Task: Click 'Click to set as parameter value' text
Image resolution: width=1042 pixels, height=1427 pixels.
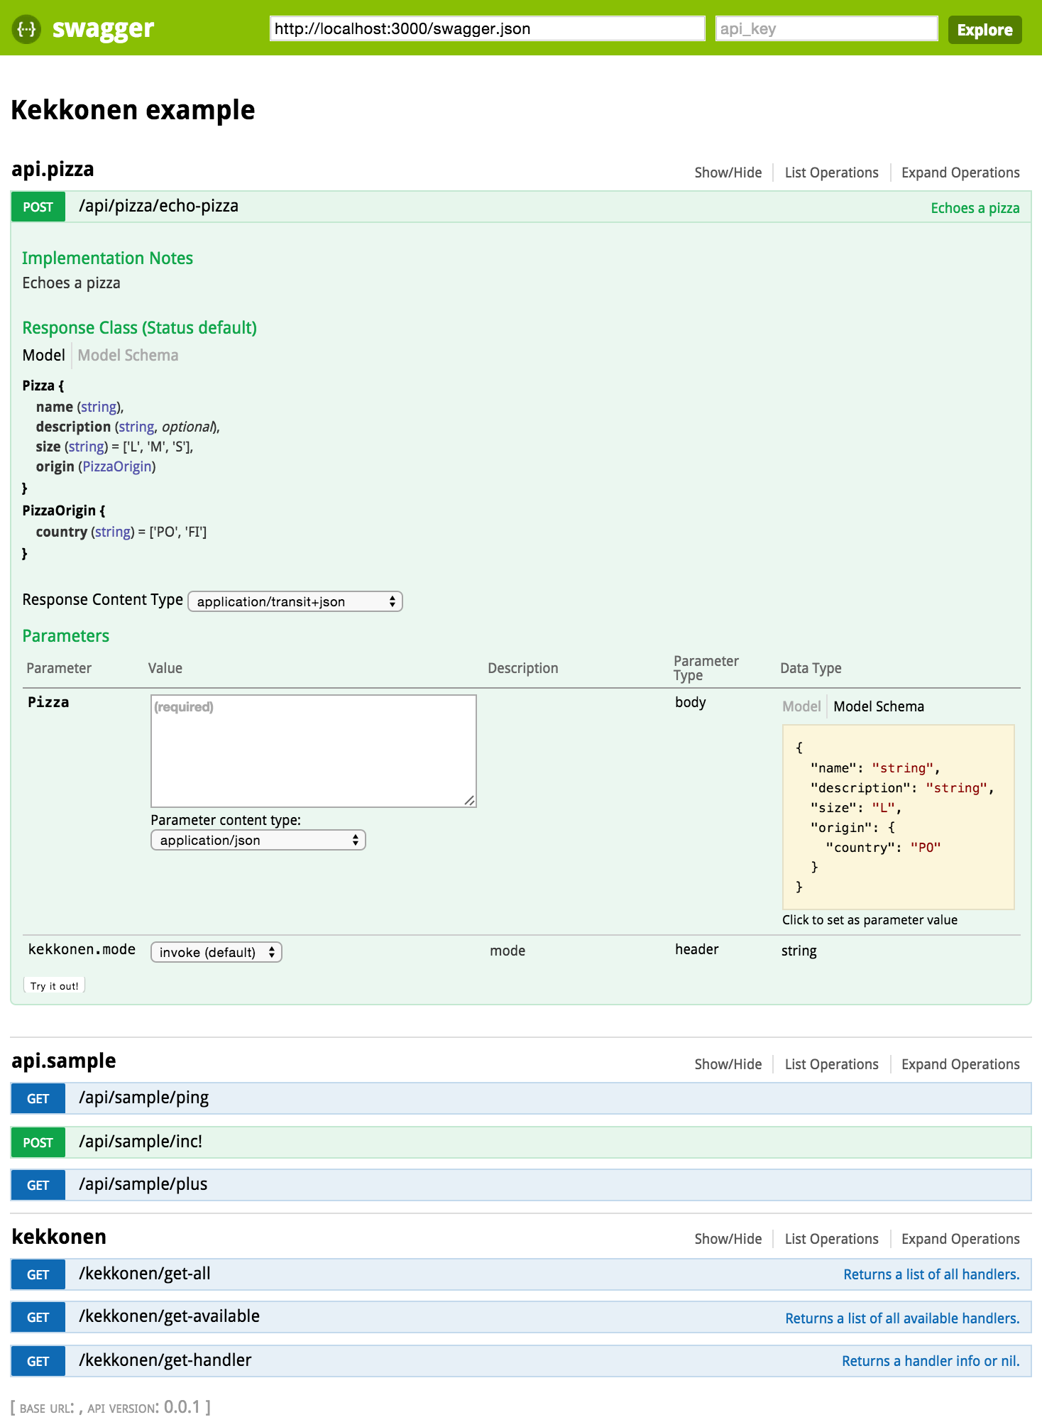Action: [x=870, y=920]
